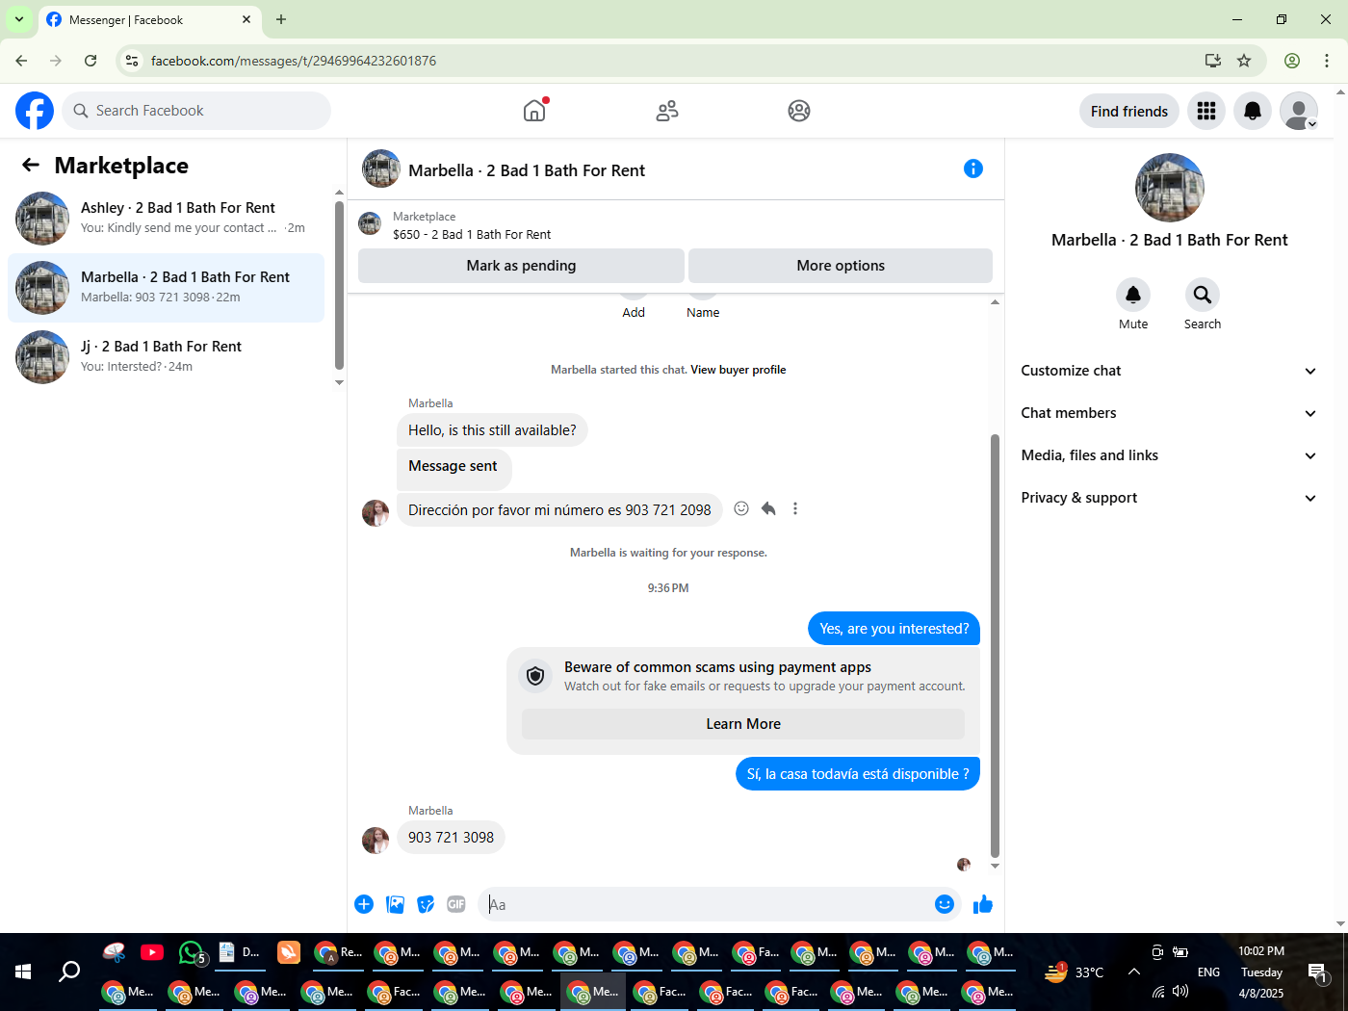
Task: Open Marbella's large profile photo
Action: click(1169, 188)
